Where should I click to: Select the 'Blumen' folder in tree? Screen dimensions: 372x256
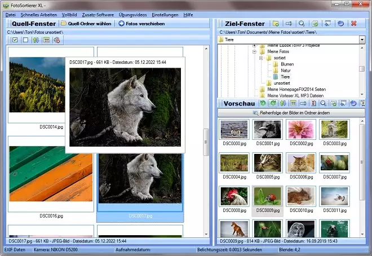pos(286,64)
